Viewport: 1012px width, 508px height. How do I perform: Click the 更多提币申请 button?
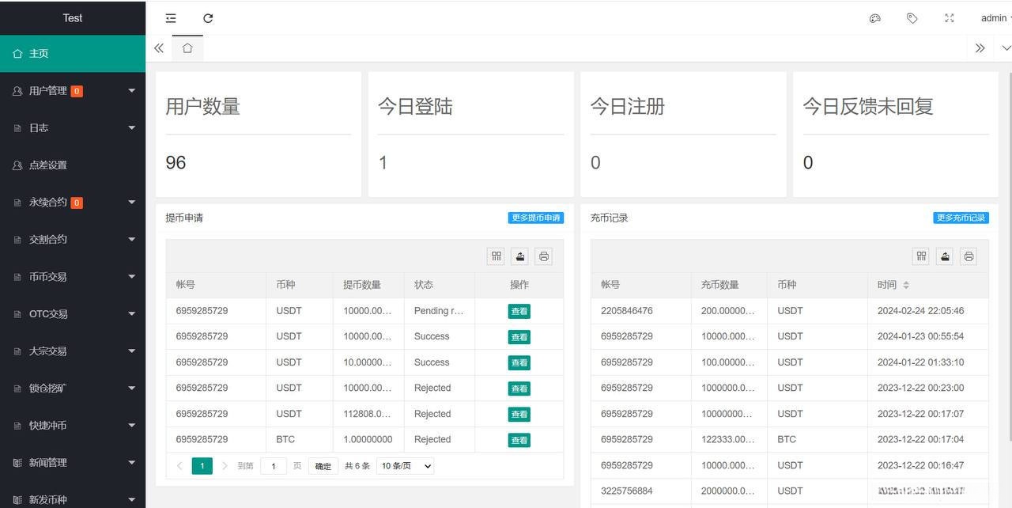click(x=535, y=218)
